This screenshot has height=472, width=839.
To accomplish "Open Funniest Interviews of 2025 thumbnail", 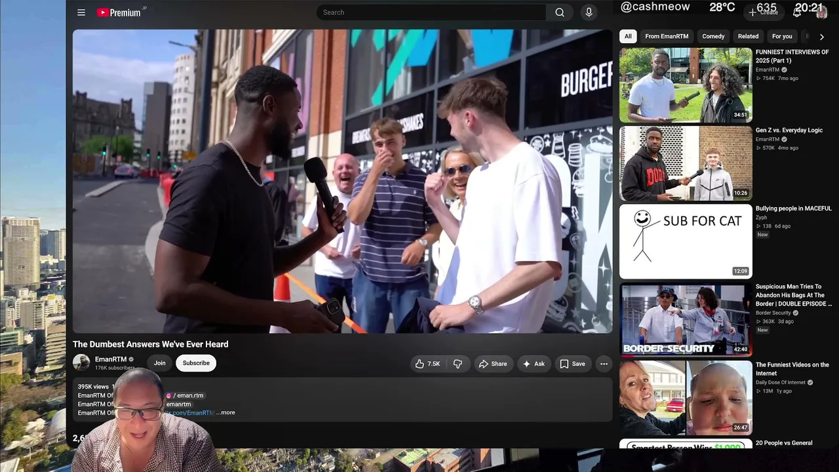I will pyautogui.click(x=686, y=85).
